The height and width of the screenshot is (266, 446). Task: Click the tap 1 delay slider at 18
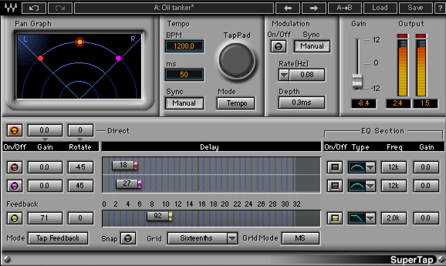click(x=125, y=165)
